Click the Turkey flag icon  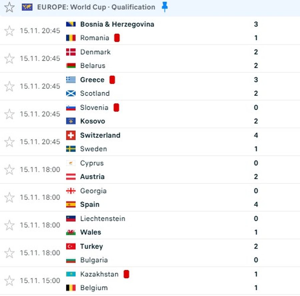[x=71, y=246]
